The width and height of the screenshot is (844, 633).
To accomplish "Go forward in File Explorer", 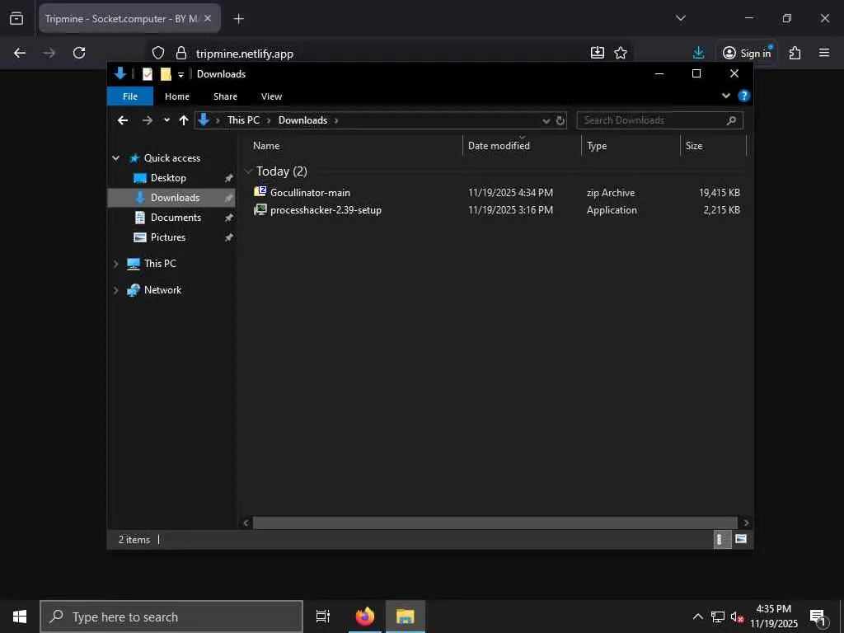I will [x=147, y=120].
